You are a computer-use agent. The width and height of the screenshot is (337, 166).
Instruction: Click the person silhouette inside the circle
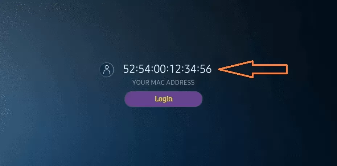(x=107, y=70)
